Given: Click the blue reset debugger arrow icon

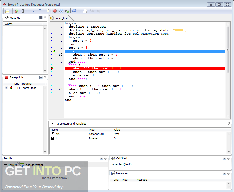Looking at the screenshot, I should pyautogui.click(x=74, y=11).
